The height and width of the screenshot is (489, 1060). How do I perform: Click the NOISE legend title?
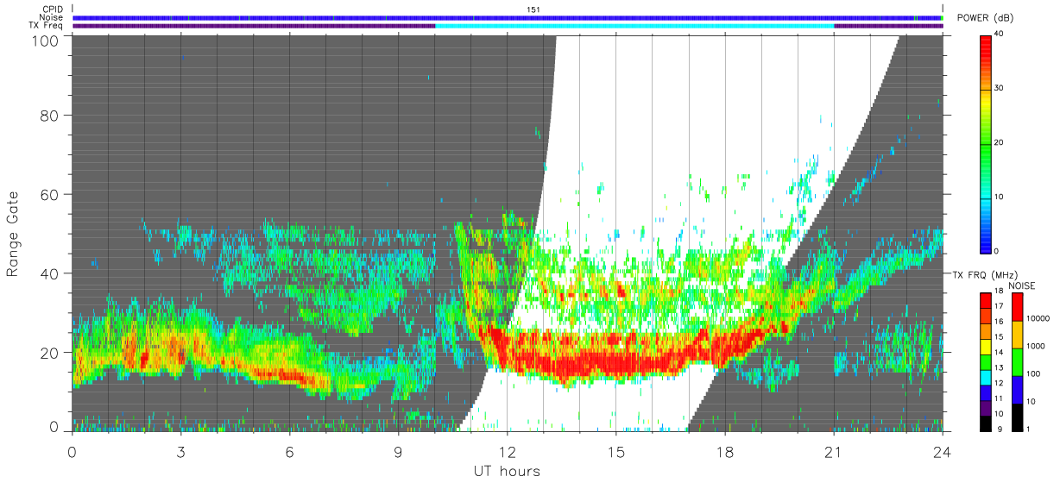[x=1021, y=285]
